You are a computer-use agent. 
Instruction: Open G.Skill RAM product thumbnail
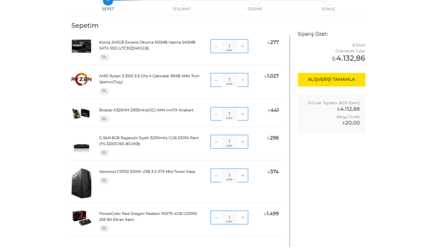click(82, 147)
